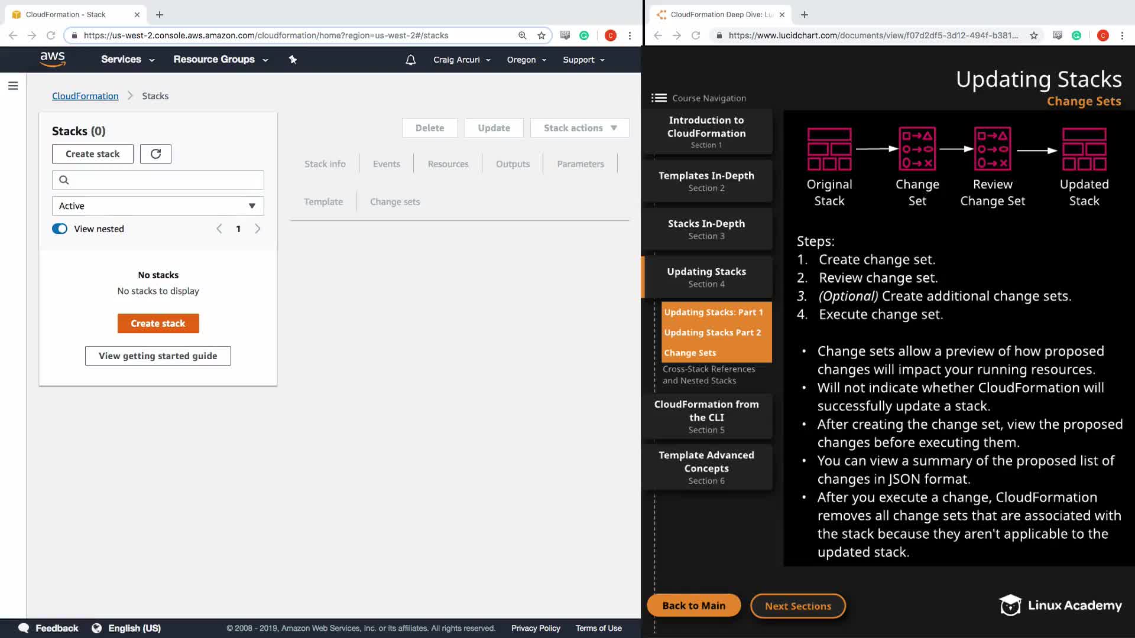This screenshot has height=638, width=1135.
Task: Toggle the View nested switch
Action: pos(60,229)
